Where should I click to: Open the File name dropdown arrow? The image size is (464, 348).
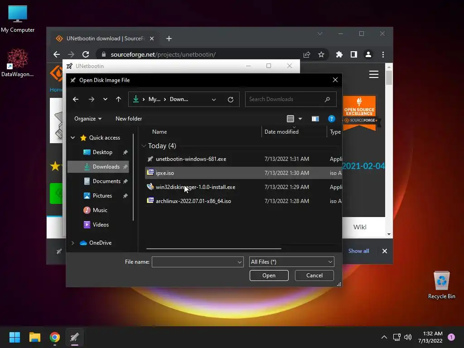240,262
